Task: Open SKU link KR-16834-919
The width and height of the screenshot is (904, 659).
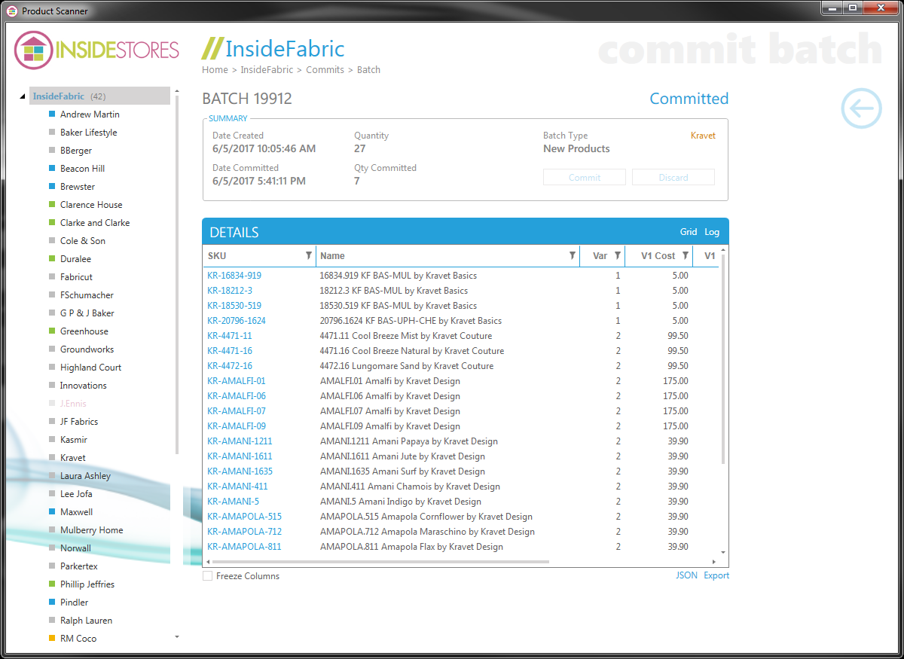Action: [x=234, y=276]
